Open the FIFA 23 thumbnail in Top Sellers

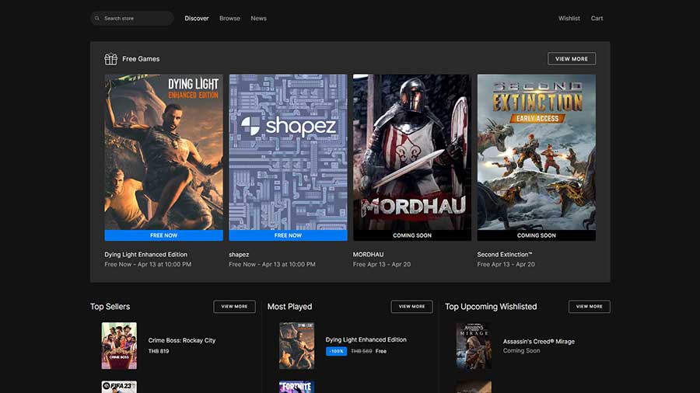[x=119, y=387]
